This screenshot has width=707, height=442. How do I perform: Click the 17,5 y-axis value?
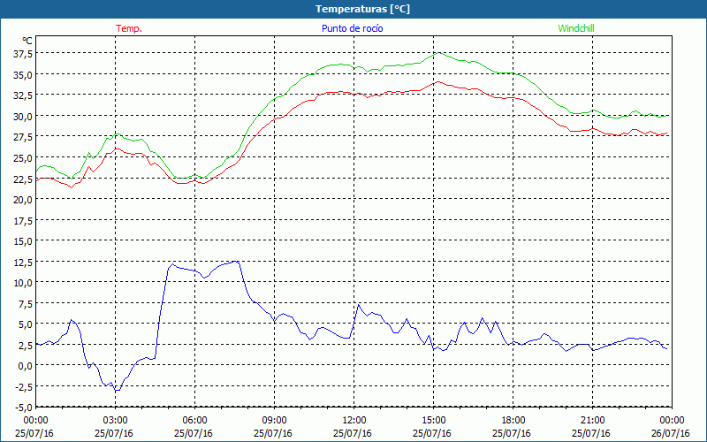tap(23, 220)
